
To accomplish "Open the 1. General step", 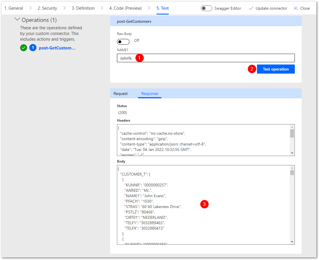I will pyautogui.click(x=14, y=8).
